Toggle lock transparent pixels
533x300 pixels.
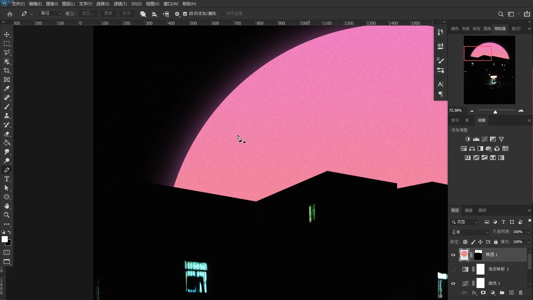pyautogui.click(x=465, y=242)
